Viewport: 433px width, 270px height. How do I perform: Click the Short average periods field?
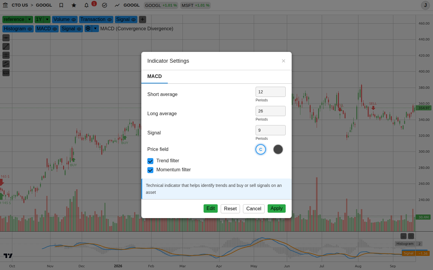tap(271, 92)
